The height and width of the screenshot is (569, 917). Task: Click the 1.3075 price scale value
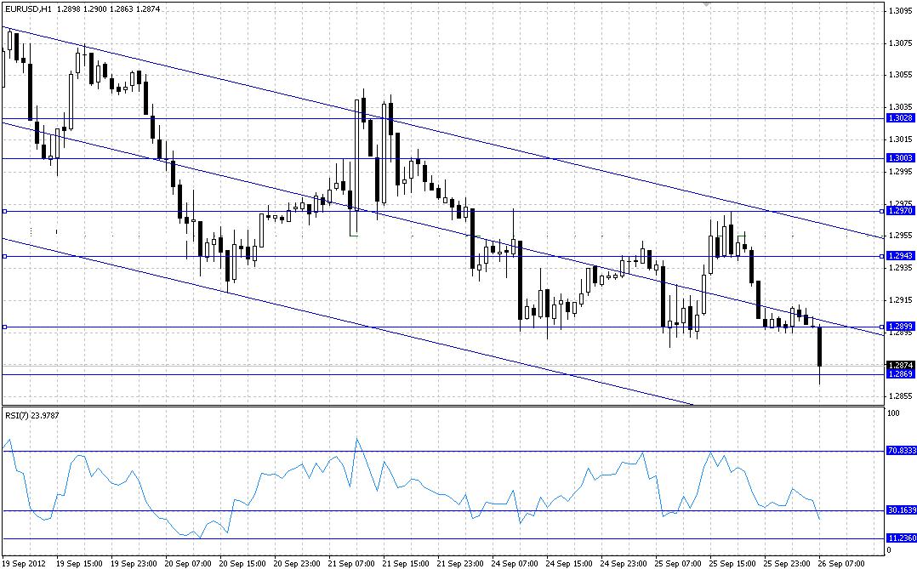(x=901, y=43)
